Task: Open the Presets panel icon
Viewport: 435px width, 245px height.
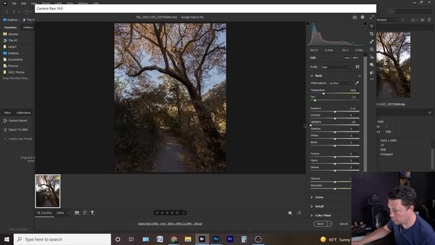Action: (x=372, y=72)
